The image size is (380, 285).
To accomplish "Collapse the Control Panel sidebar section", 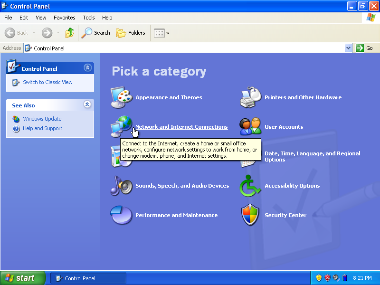I will [x=88, y=67].
